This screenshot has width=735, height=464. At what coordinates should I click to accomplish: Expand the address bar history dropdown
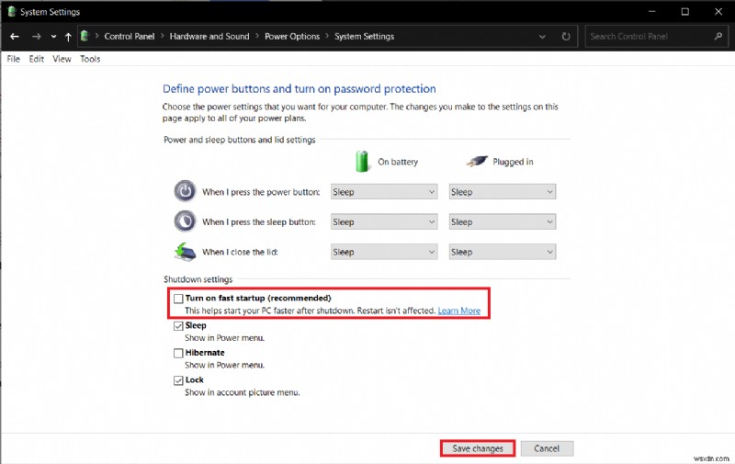point(542,37)
